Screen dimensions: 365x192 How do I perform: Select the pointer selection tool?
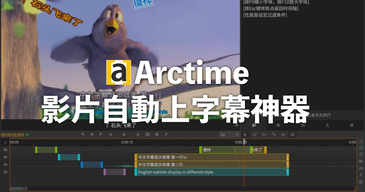pyautogui.click(x=245, y=134)
